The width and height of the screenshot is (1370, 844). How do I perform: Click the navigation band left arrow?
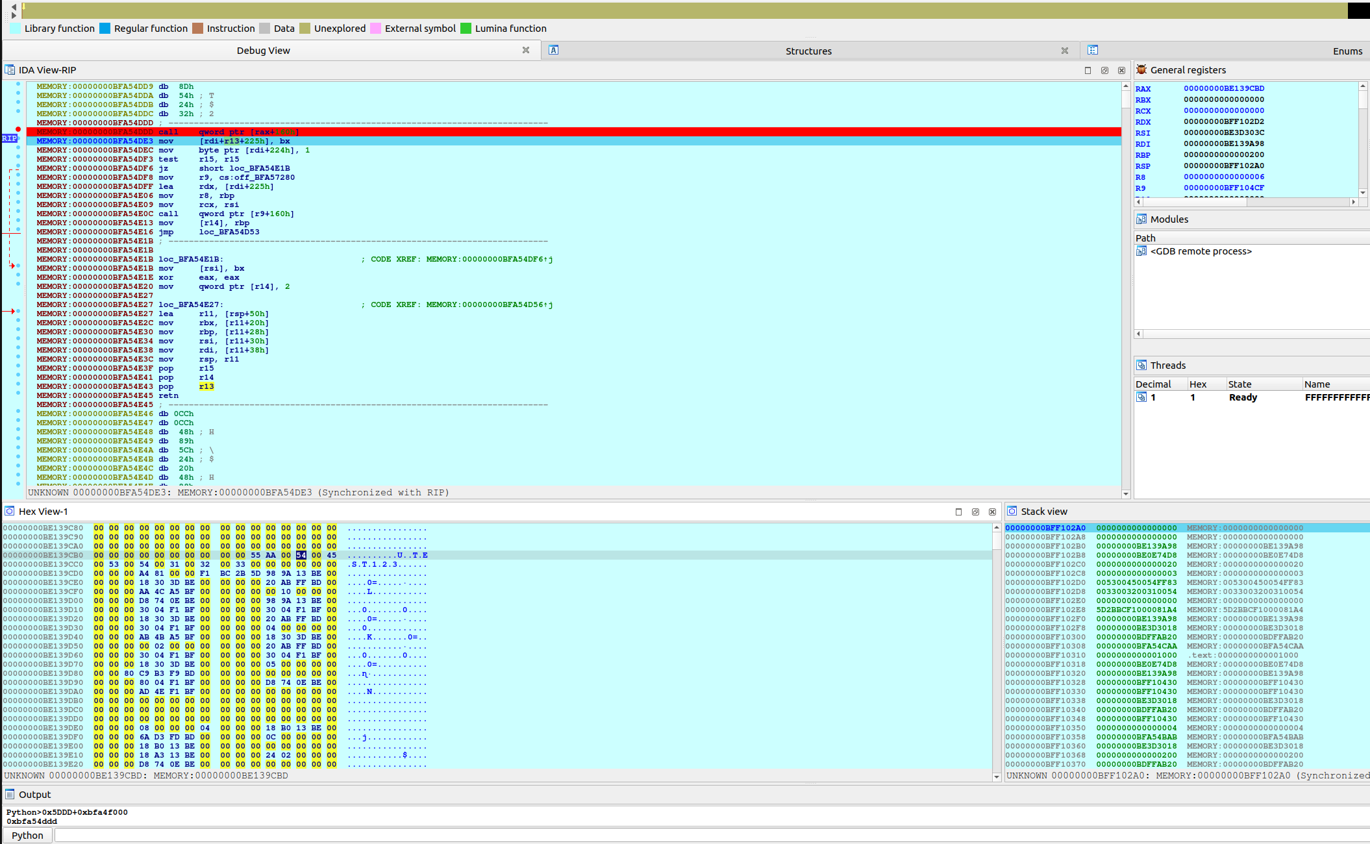coord(14,6)
